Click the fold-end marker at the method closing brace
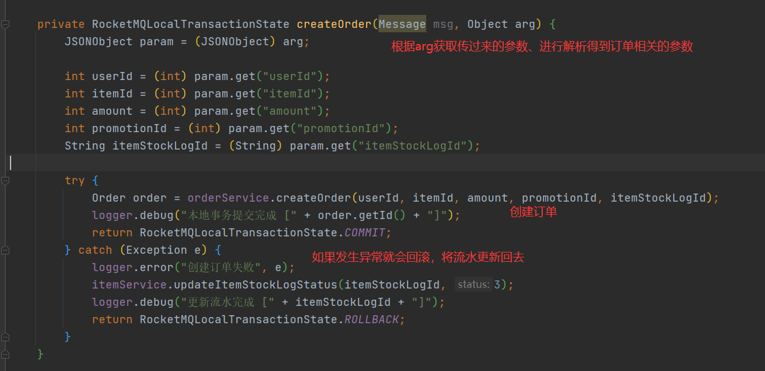 [6, 354]
